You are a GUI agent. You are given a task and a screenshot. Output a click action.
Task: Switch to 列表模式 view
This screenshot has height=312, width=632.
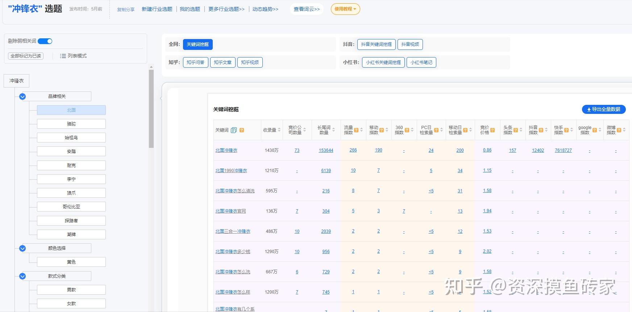pyautogui.click(x=74, y=56)
